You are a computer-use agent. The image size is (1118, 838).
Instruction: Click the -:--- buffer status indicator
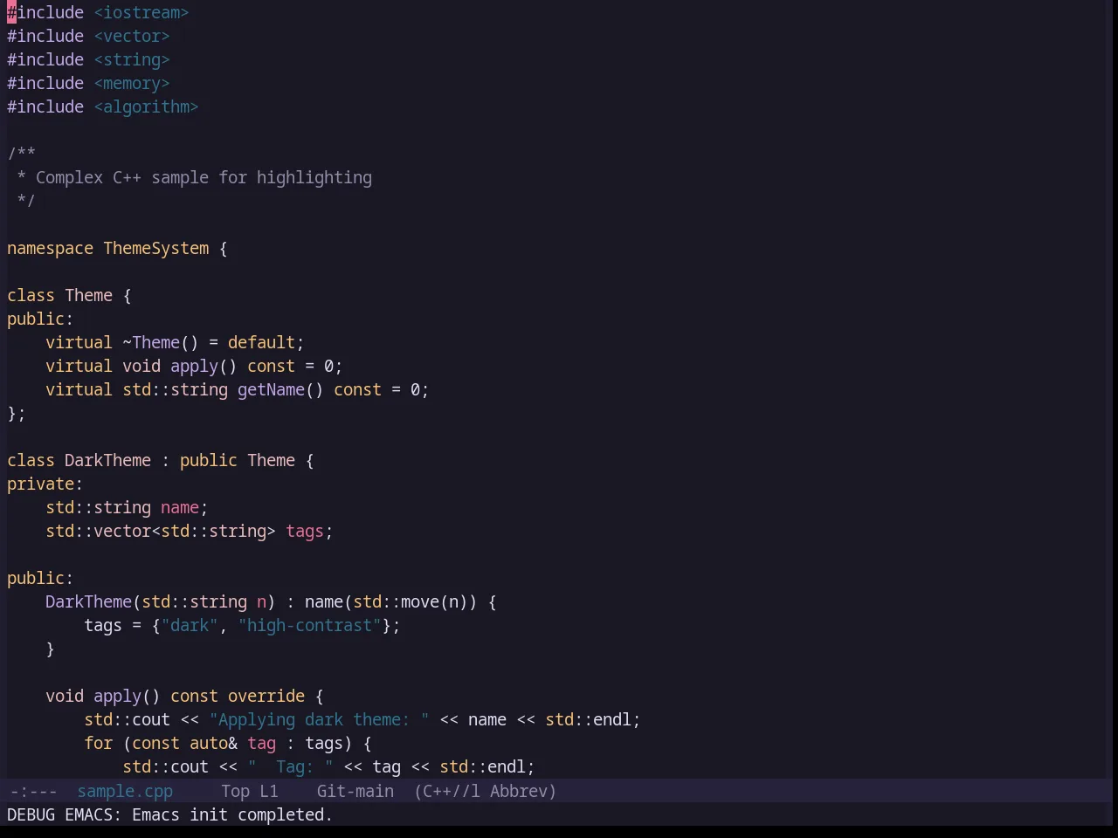pos(33,791)
